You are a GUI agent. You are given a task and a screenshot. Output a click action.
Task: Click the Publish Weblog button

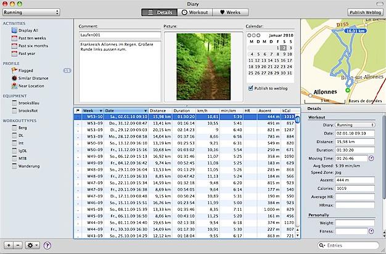[x=365, y=12]
